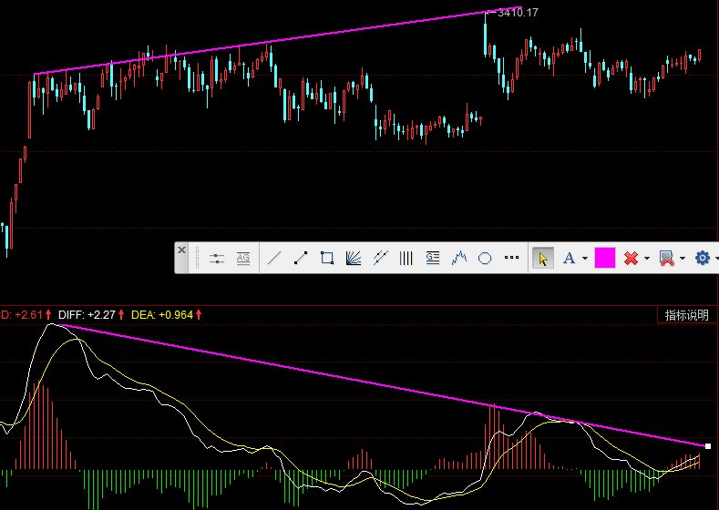Expand the settings gear dropdown arrow
This screenshot has height=510, width=719.
click(715, 259)
